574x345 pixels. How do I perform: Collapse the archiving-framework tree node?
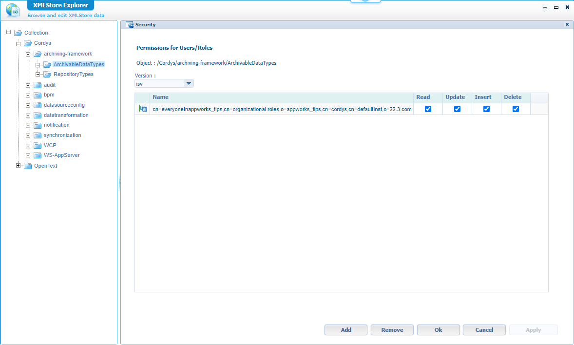coord(28,54)
